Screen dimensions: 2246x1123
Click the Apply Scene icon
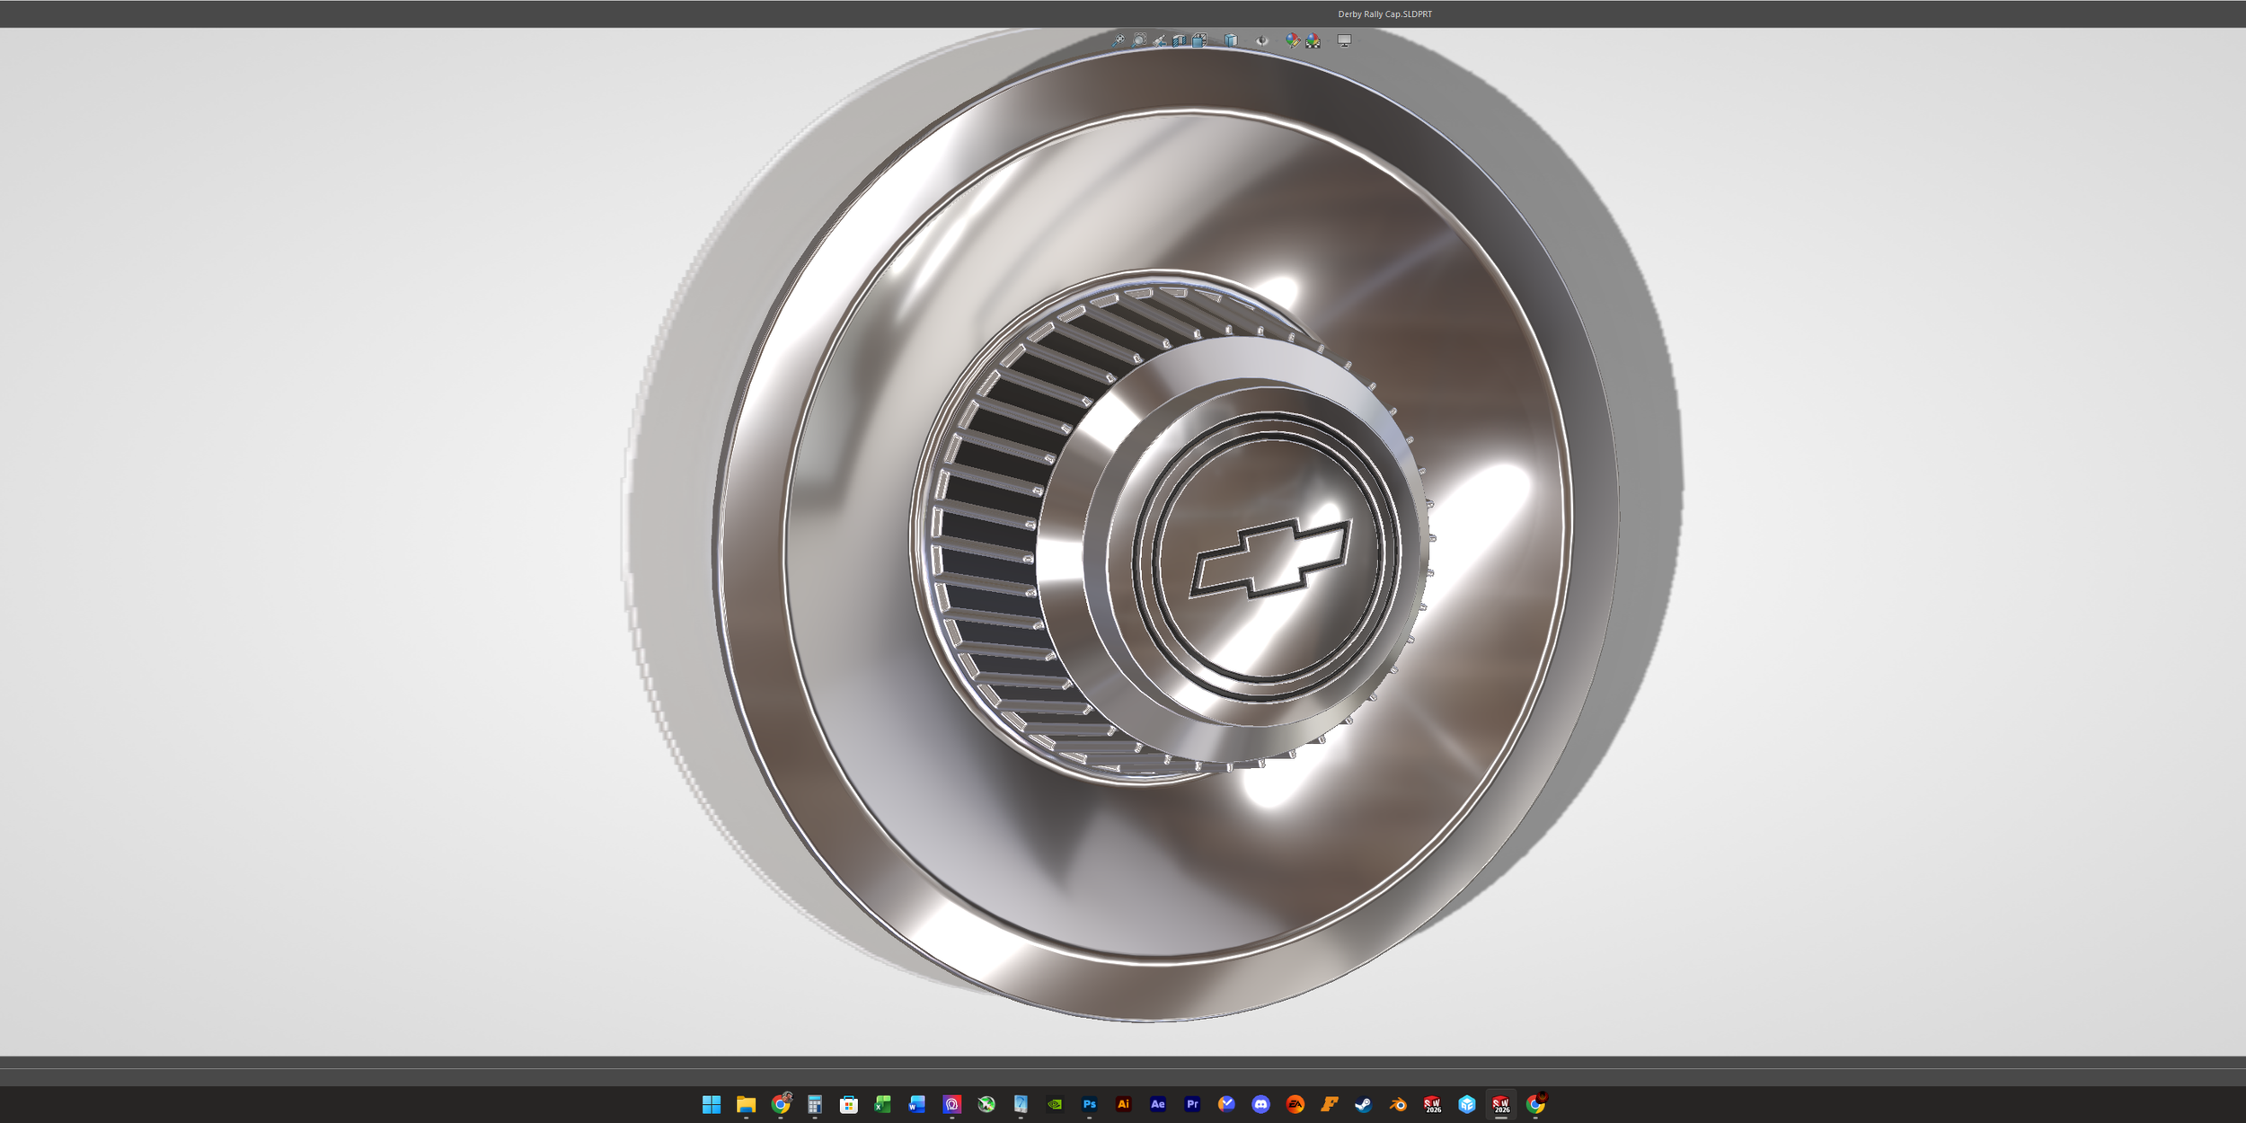(x=1313, y=41)
